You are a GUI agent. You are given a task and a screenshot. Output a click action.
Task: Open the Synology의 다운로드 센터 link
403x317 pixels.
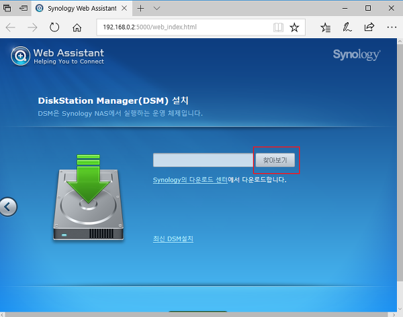[x=190, y=180]
